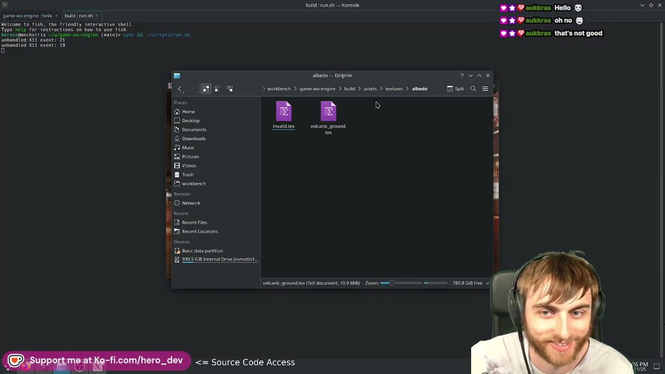Click the Home folder icon in sidebar
The width and height of the screenshot is (665, 374).
pyautogui.click(x=177, y=112)
